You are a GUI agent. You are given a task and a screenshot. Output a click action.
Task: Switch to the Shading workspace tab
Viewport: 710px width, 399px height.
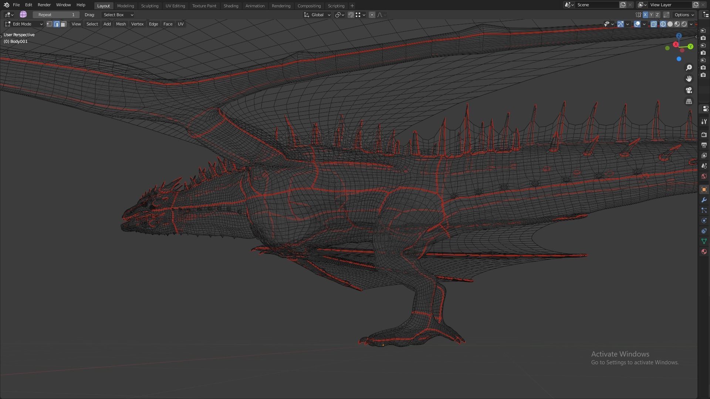pyautogui.click(x=231, y=6)
